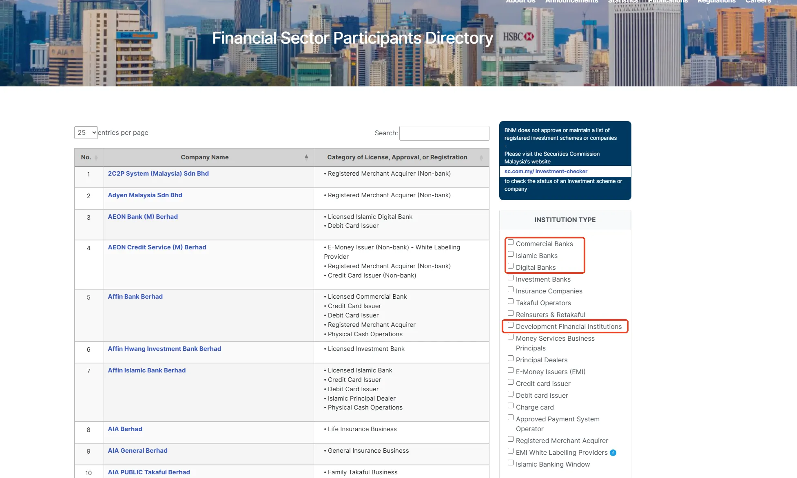Select the Digital Banks checkbox
The width and height of the screenshot is (797, 478).
pos(511,266)
